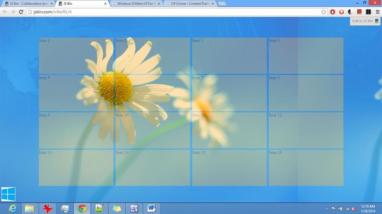Open the Item 14 tile

(153, 167)
